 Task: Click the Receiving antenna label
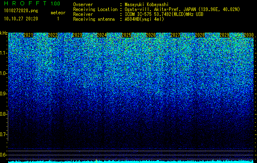[x=94, y=19]
